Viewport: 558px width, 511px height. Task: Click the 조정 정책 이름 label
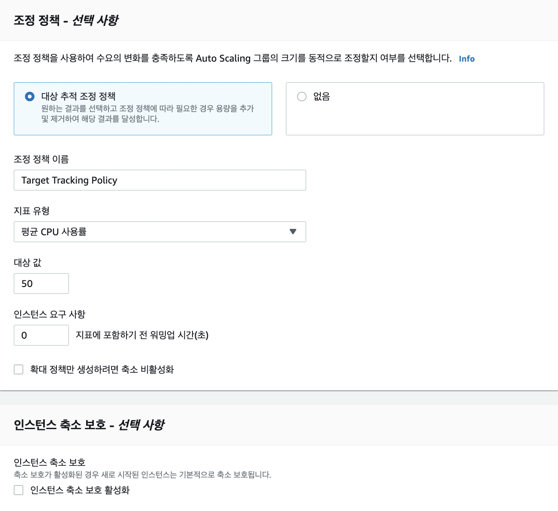[41, 159]
